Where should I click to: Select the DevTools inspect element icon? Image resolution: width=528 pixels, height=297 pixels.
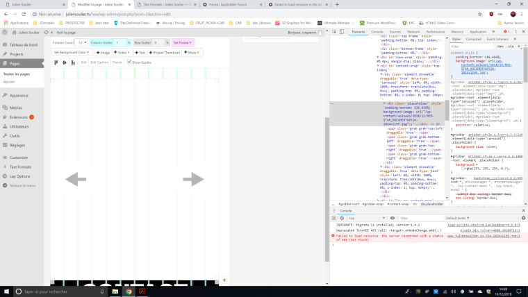pos(334,32)
